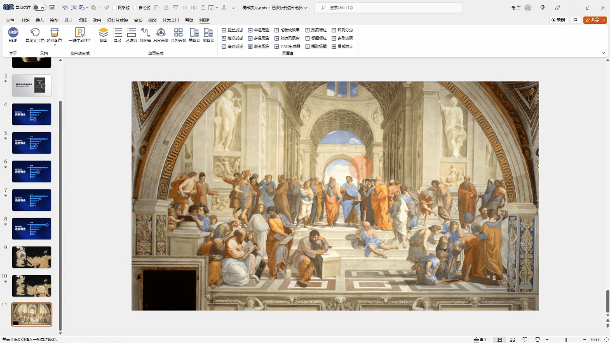Apply 单色配色 single color scheme
The width and height of the screenshot is (610, 343).
click(259, 30)
